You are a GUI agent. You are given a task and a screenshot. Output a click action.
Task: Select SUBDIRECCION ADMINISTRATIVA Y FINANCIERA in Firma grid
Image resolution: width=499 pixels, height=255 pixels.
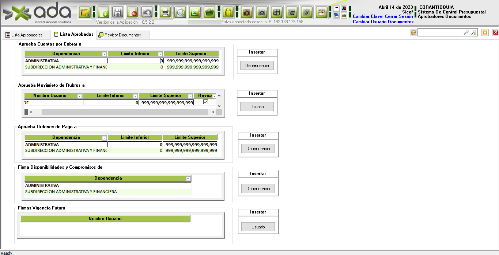pyautogui.click(x=108, y=192)
